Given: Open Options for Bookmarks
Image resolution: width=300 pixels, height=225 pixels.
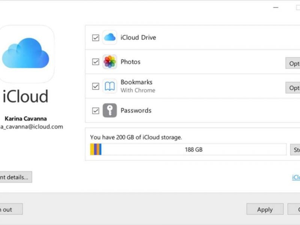Looking at the screenshot, I should pyautogui.click(x=294, y=87).
